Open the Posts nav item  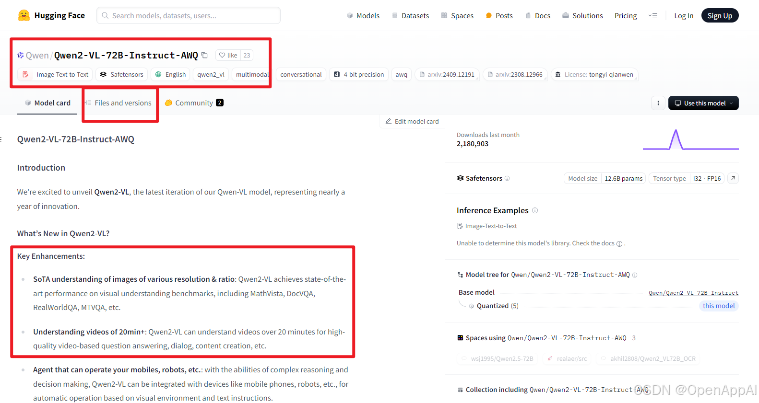coord(499,16)
